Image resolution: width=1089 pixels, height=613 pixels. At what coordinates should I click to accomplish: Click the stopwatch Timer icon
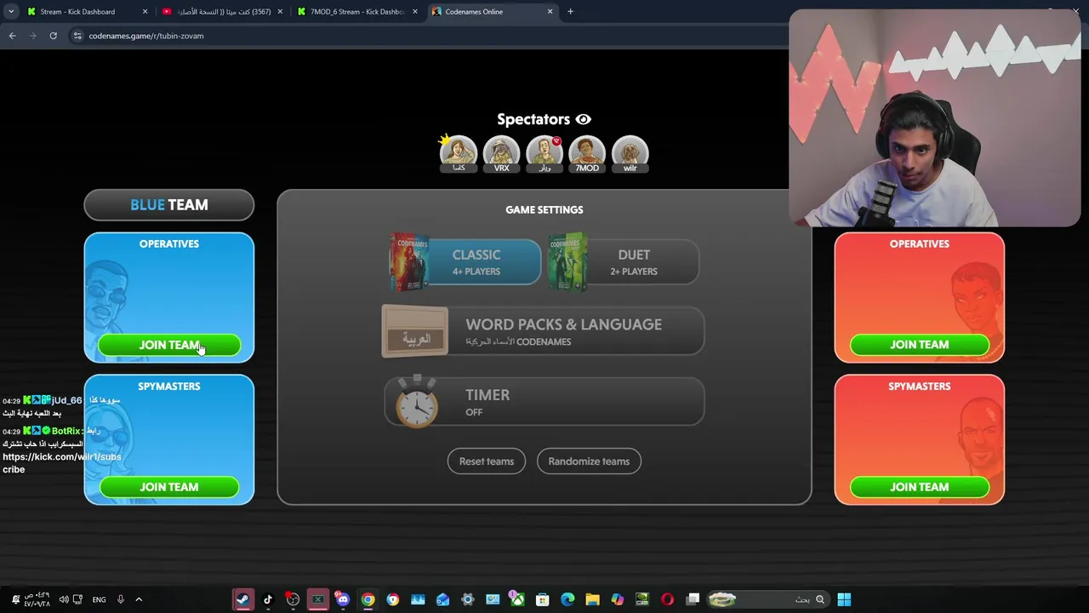click(416, 402)
